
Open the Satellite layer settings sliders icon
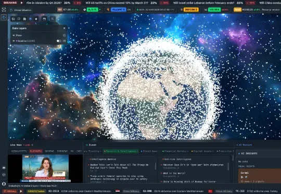tap(65, 41)
